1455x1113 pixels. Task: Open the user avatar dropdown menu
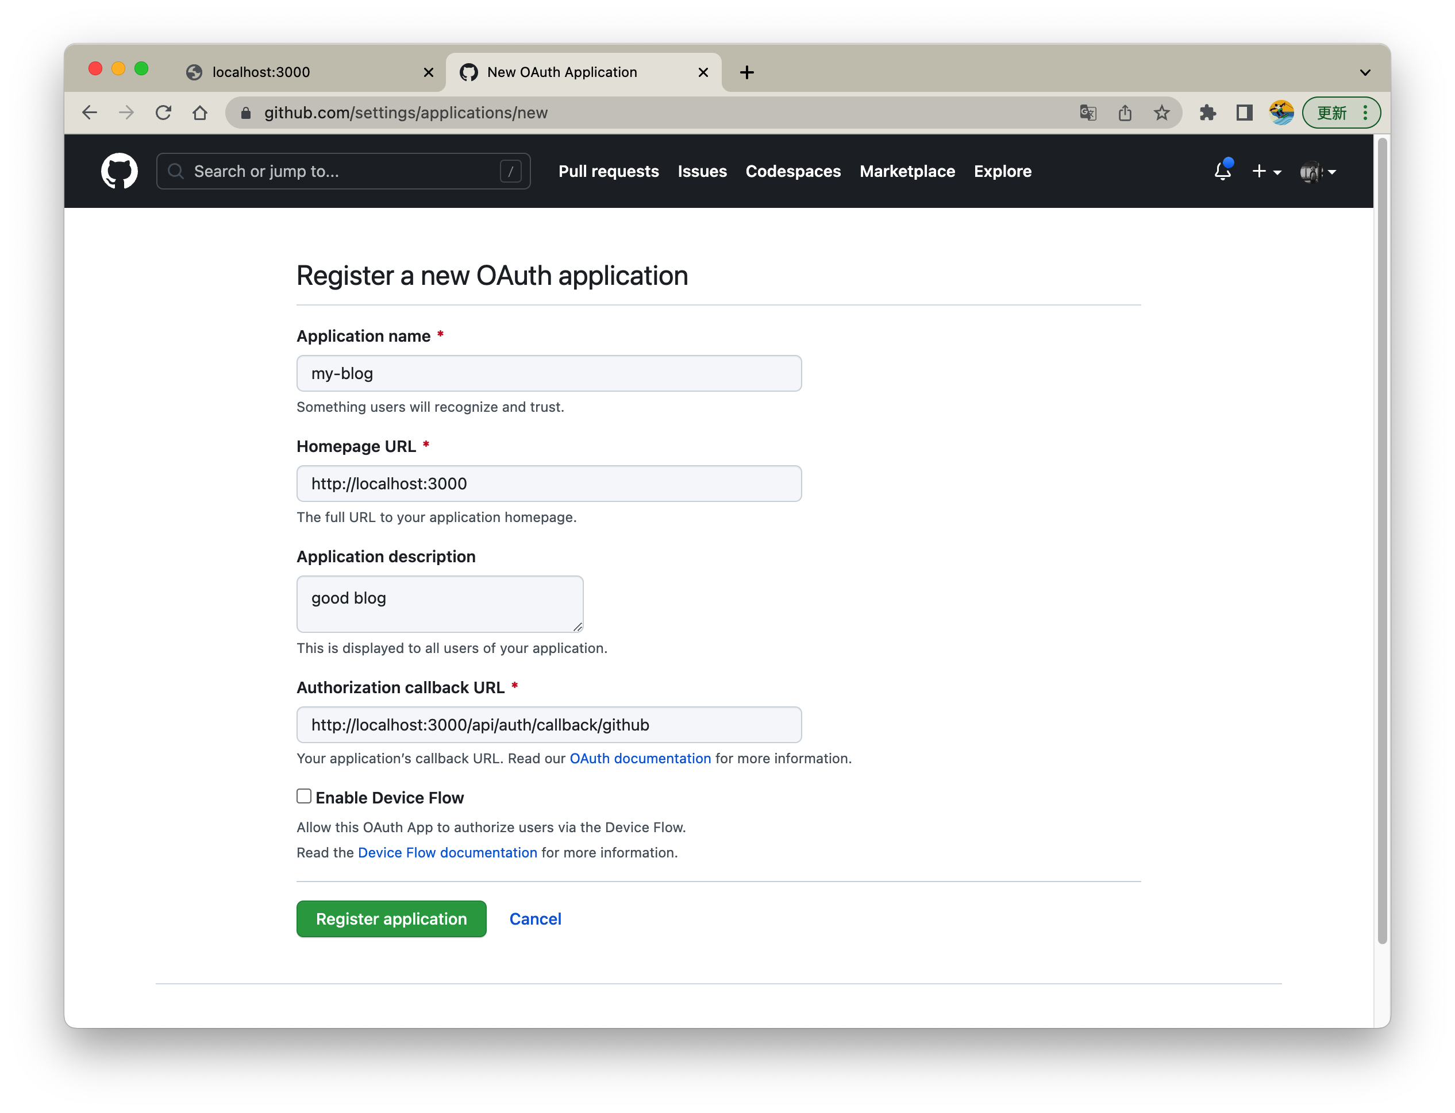[1318, 172]
